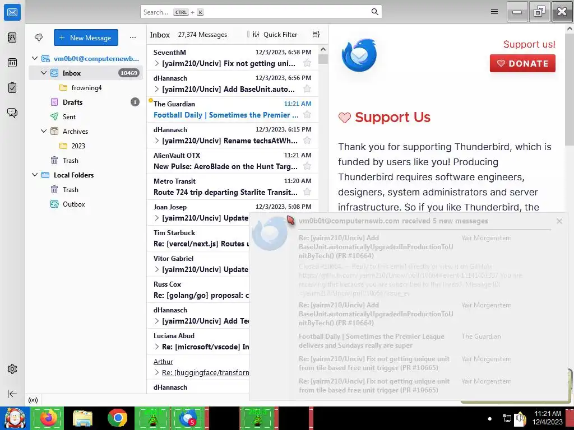Open the Outbox folder
Viewport: 574px width, 430px height.
(x=86, y=204)
